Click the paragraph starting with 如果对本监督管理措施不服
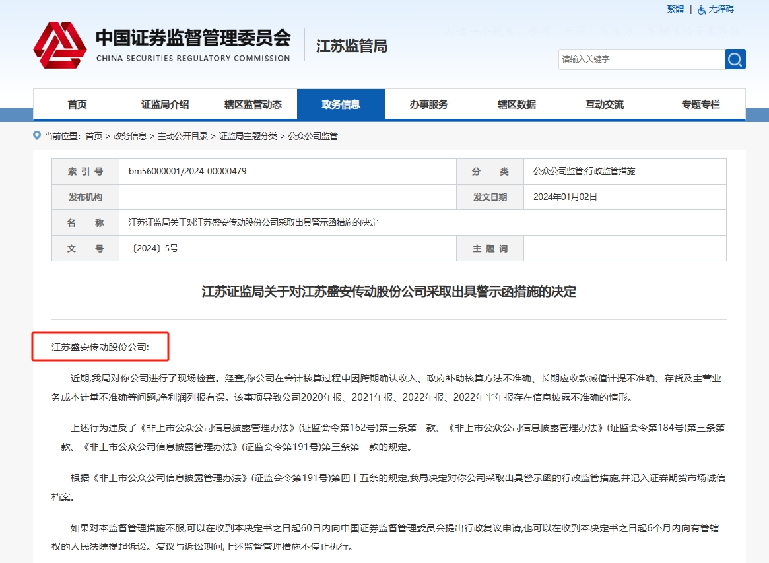Screen dimensions: 769x563 (385, 537)
